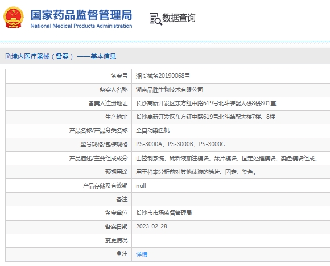Click the 产品描述/主要组成成分 label
330x266 pixels.
point(98,159)
